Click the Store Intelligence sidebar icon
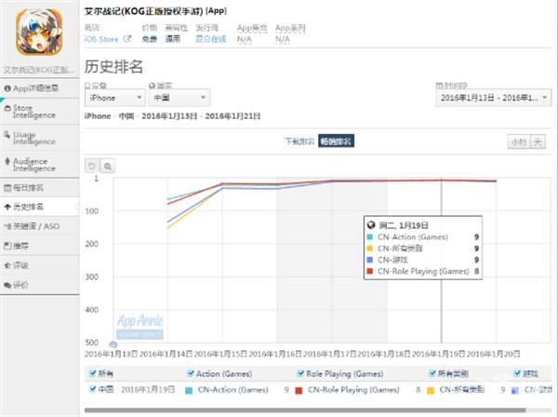The height and width of the screenshot is (417, 558). pyautogui.click(x=7, y=108)
